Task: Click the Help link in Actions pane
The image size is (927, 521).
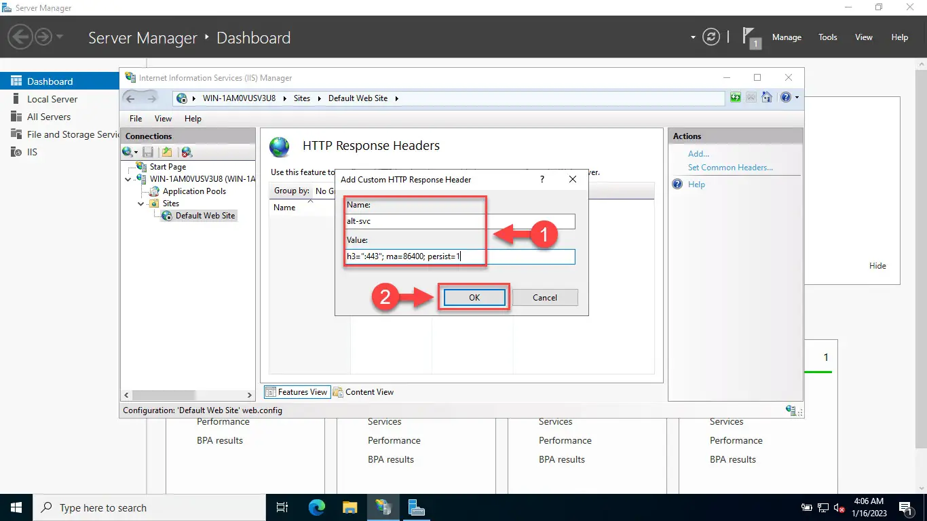Action: pos(696,185)
